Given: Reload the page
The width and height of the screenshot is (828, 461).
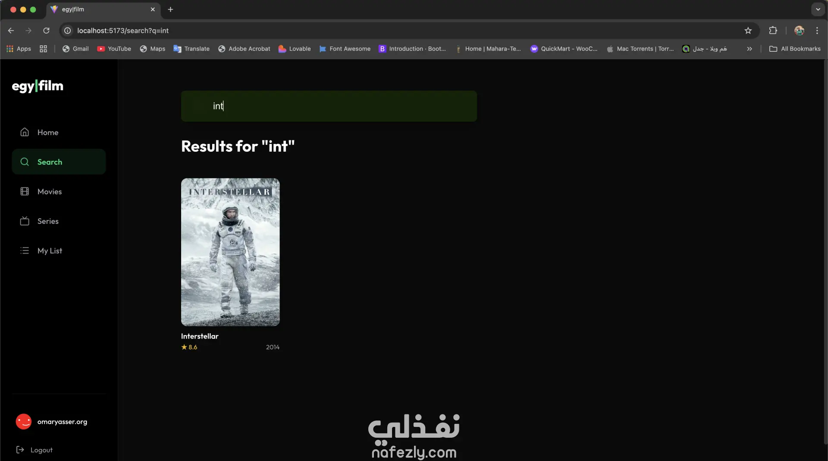Looking at the screenshot, I should [46, 31].
